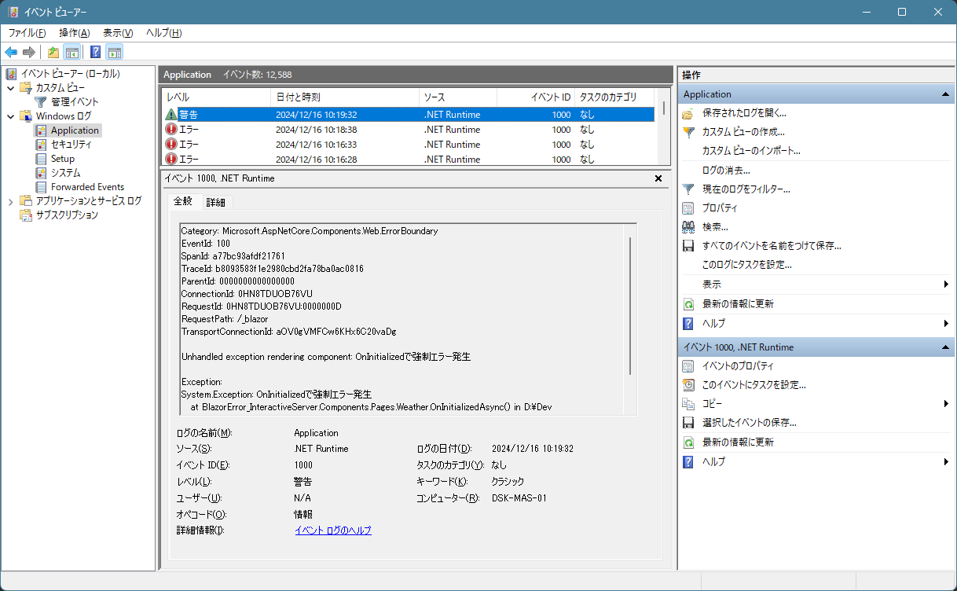Image resolution: width=957 pixels, height=591 pixels.
Task: Switch to the 詳細 tab
Action: pos(216,203)
